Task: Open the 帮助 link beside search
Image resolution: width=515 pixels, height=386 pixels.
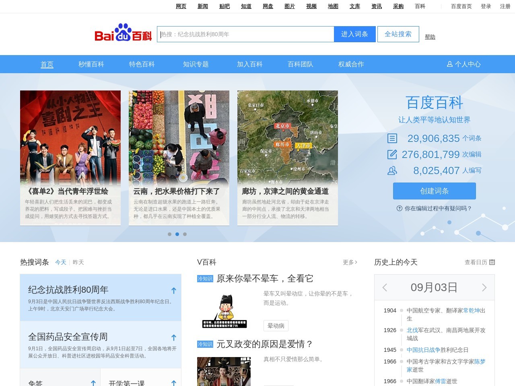Action: [430, 37]
